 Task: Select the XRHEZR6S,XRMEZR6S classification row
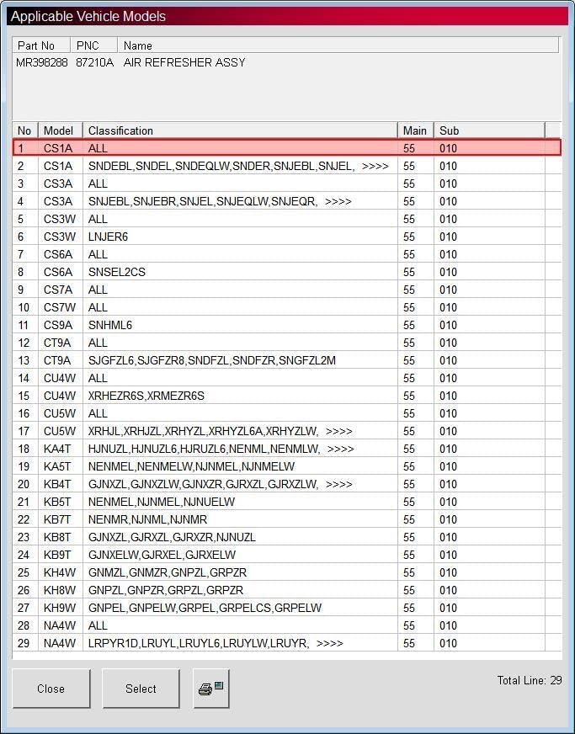[x=286, y=396]
